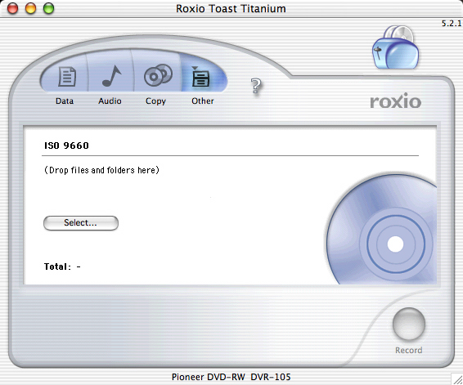The height and width of the screenshot is (385, 463).
Task: Switch to the Audio music note icon
Action: [x=111, y=76]
